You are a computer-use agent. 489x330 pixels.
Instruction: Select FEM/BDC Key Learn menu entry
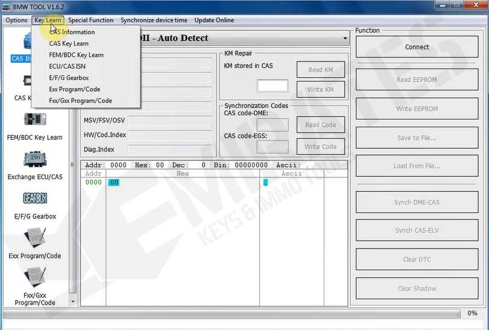pyautogui.click(x=86, y=56)
